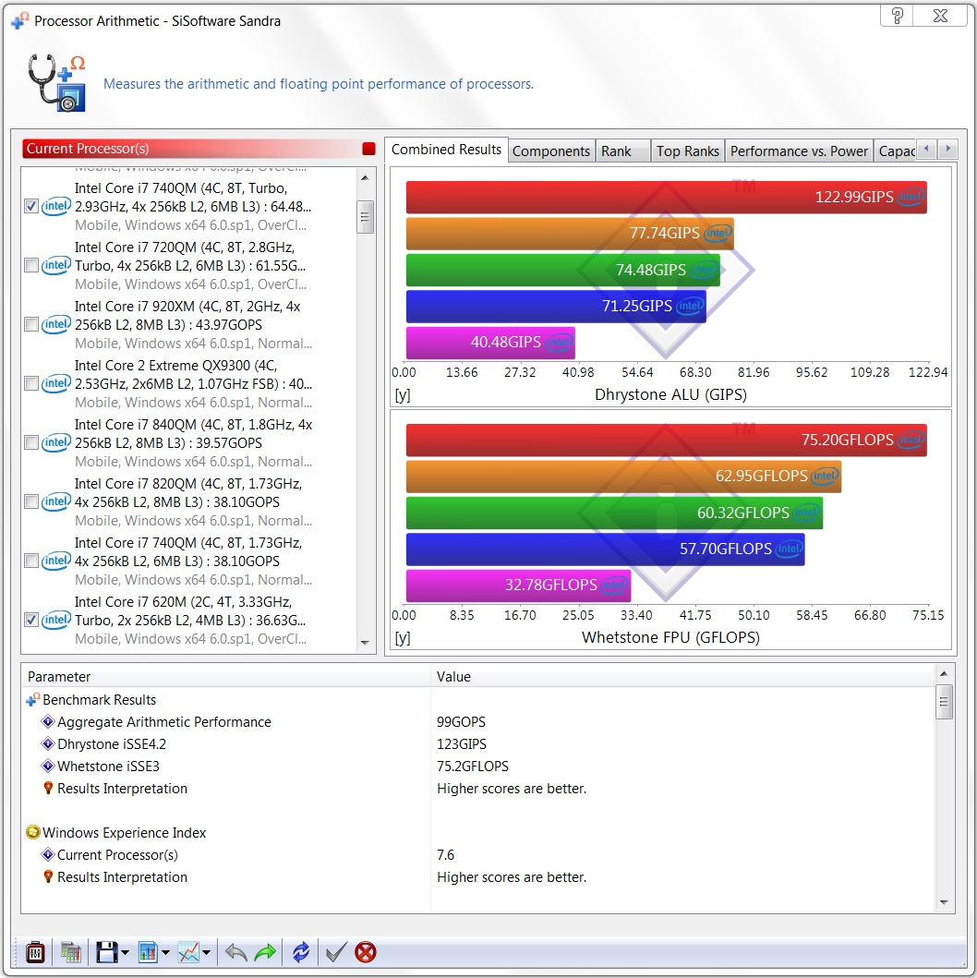The image size is (977, 978).
Task: Check the Intel Core i7 840QM checkbox
Action: pos(31,443)
